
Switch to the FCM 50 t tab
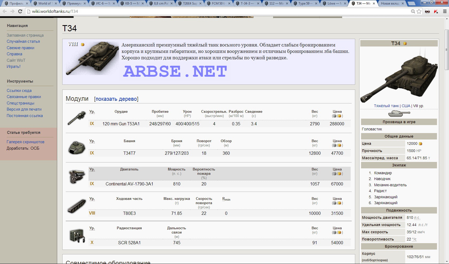pos(219,3)
